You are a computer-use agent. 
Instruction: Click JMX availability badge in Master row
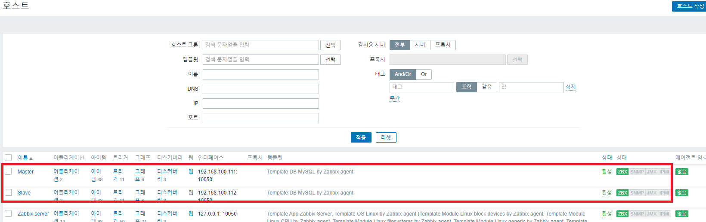652,172
